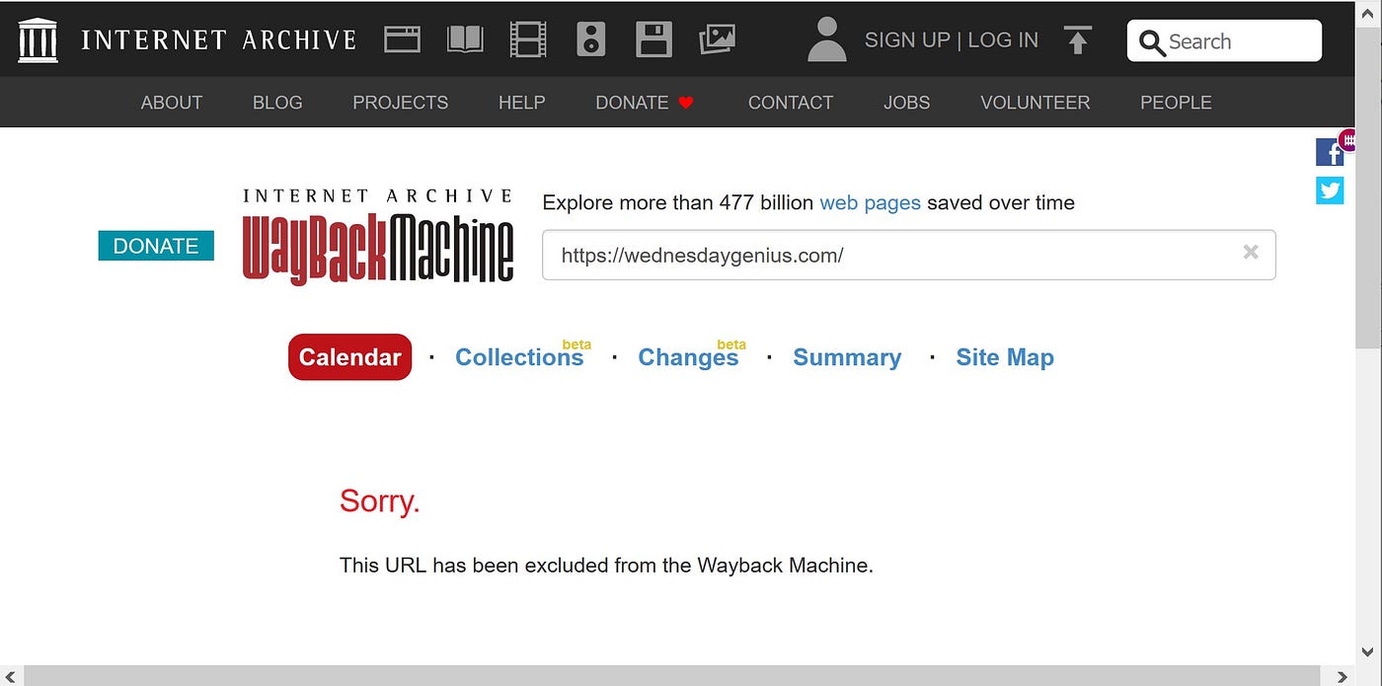Open the Texts book icon
Screen dimensions: 1382x686
click(465, 39)
